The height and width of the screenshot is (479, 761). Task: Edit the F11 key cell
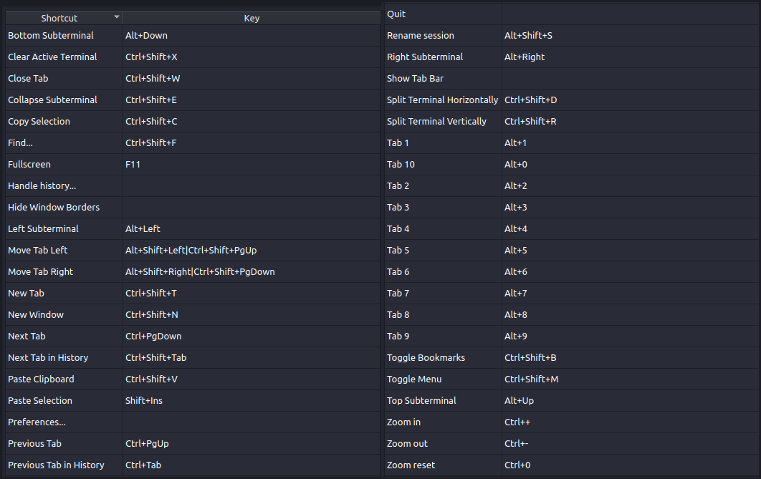pyautogui.click(x=252, y=165)
